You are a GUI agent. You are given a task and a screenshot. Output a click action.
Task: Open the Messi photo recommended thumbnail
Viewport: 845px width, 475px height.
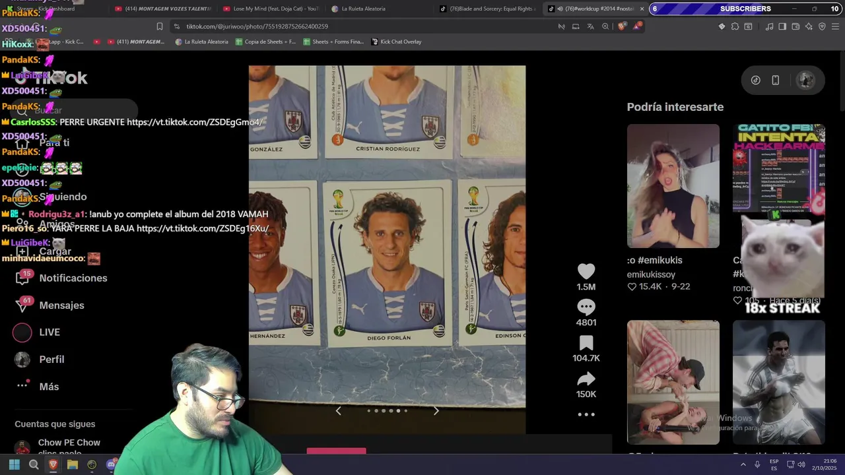(x=778, y=382)
